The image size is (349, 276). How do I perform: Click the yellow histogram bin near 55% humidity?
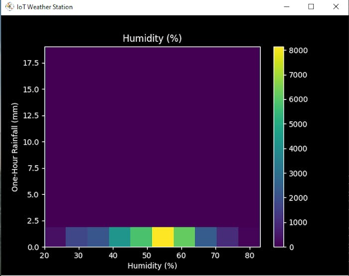(x=163, y=237)
